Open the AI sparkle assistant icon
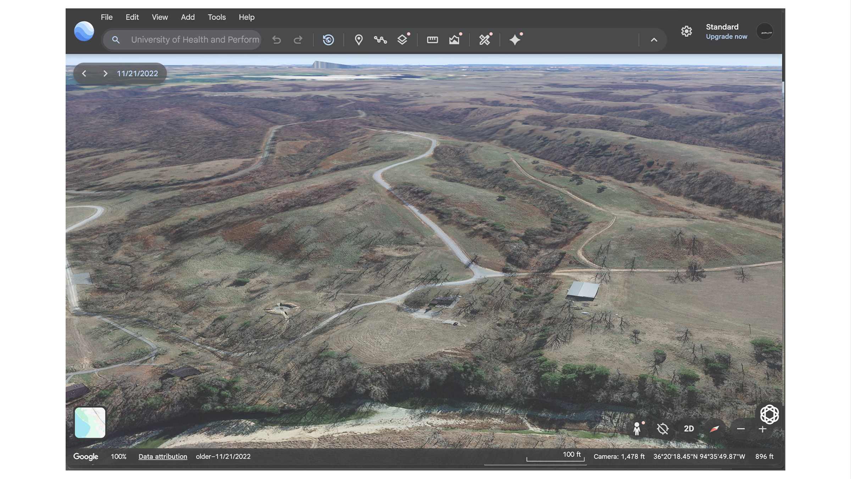Viewport: 851px width, 479px height. pyautogui.click(x=515, y=39)
